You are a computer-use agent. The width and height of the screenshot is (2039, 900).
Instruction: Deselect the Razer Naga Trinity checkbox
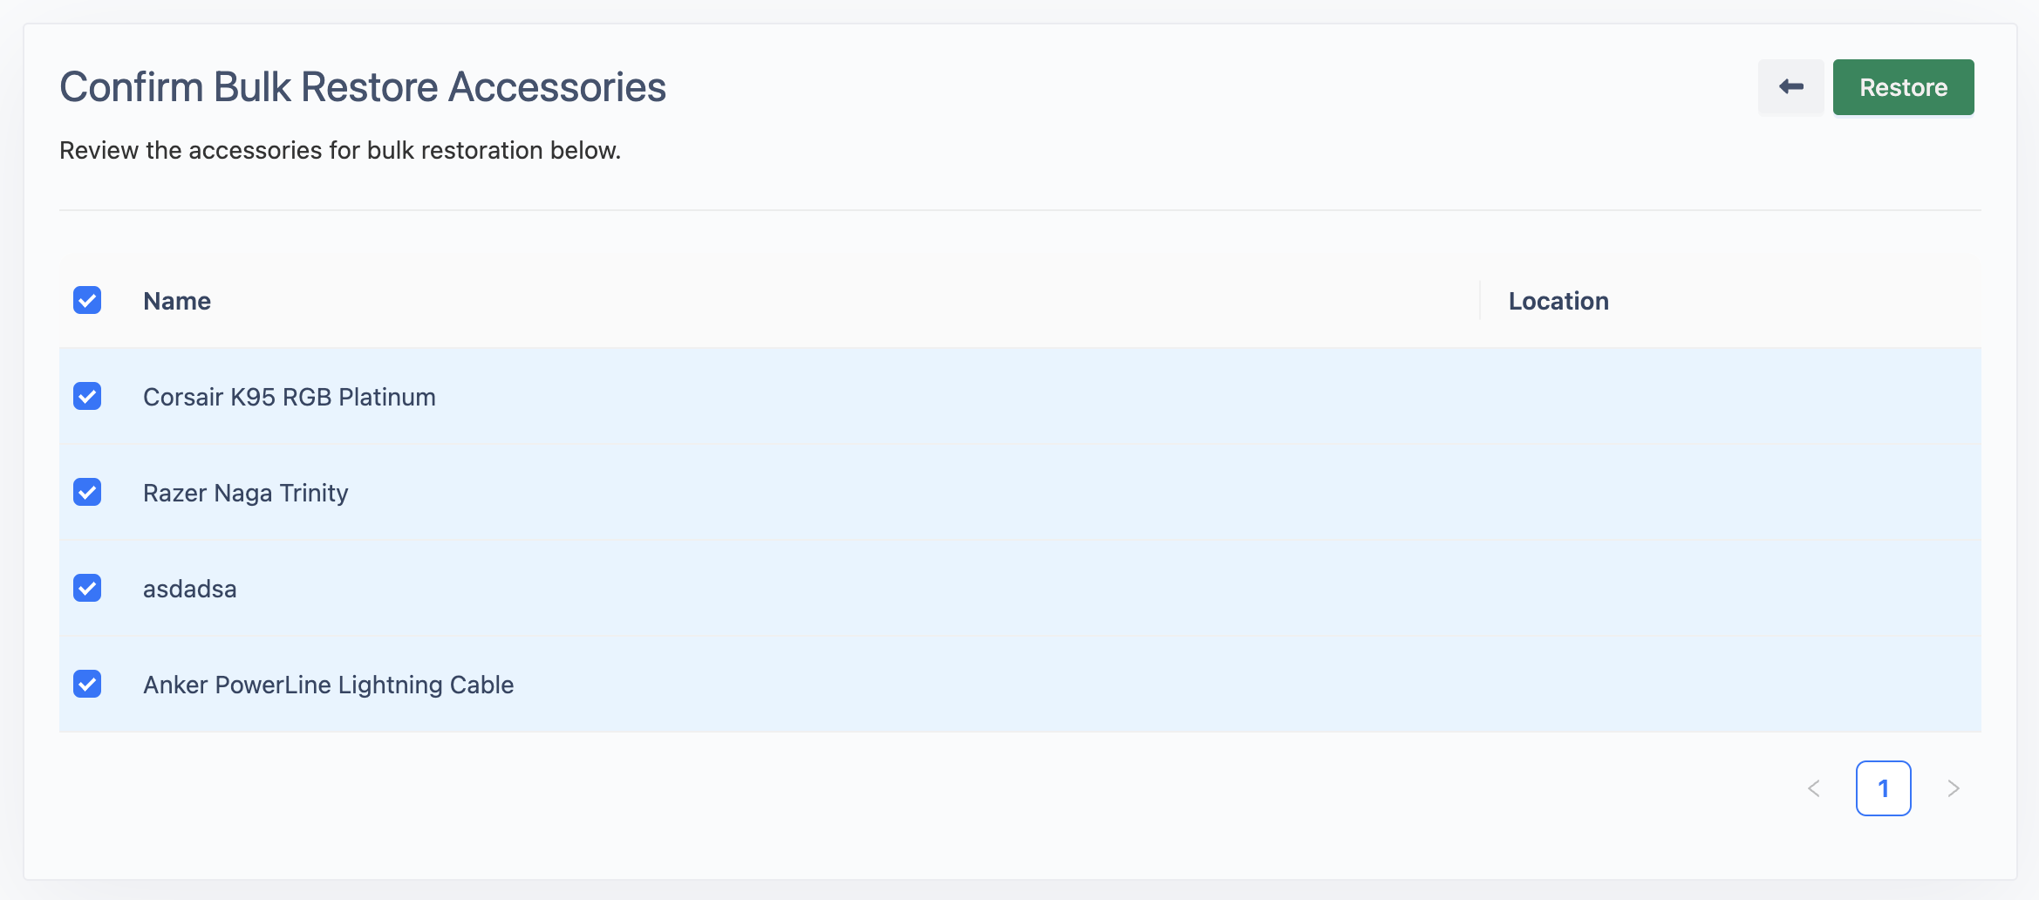tap(87, 492)
